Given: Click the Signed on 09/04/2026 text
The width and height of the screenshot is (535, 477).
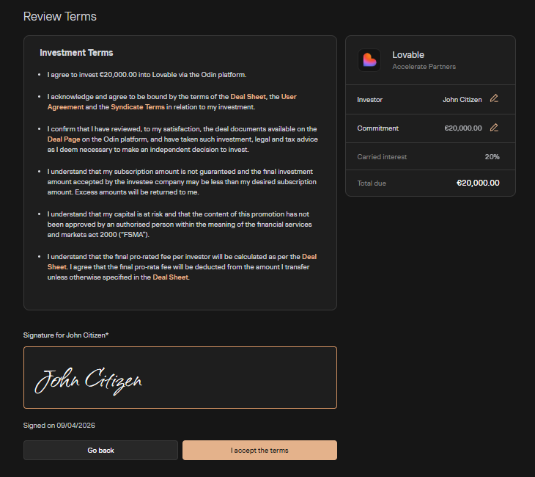Looking at the screenshot, I should 59,426.
